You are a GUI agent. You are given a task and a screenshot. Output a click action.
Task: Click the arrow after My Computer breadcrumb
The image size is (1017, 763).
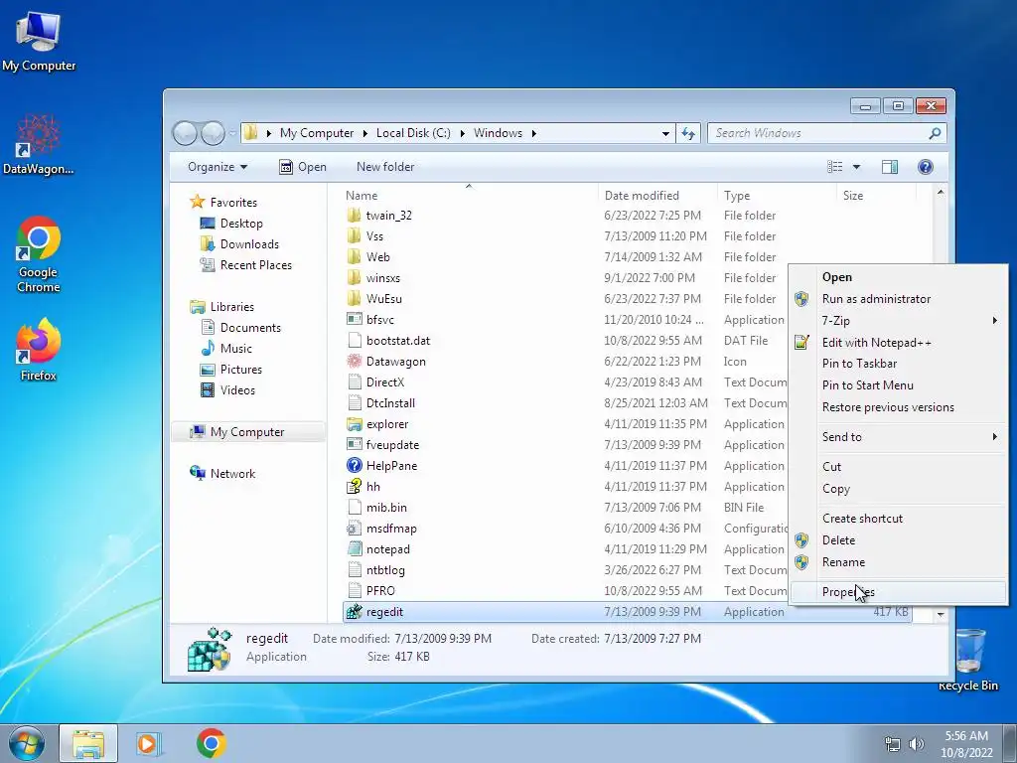coord(364,133)
